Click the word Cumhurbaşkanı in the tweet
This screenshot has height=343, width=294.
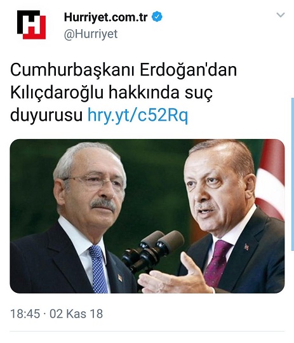(x=72, y=70)
